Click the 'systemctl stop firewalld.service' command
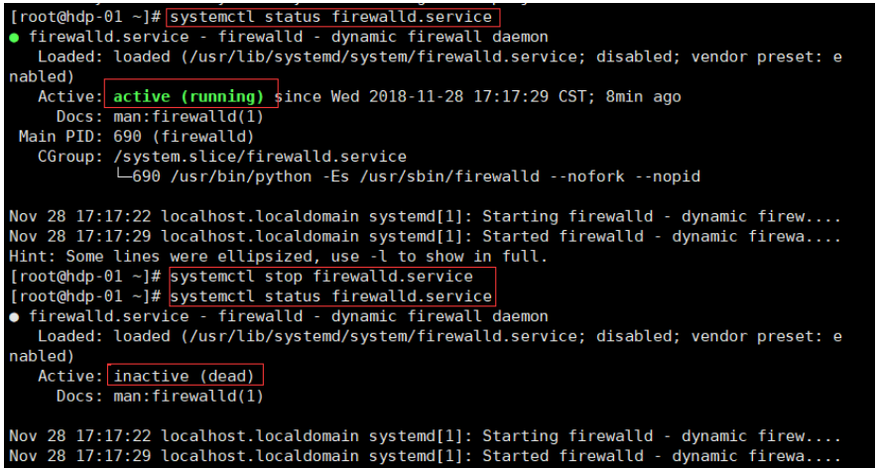This screenshot has height=468, width=877. point(321,277)
